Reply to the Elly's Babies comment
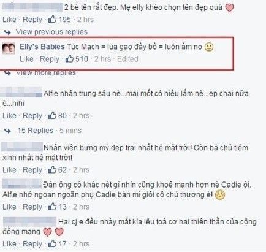The width and height of the screenshot is (266, 252). point(50,59)
